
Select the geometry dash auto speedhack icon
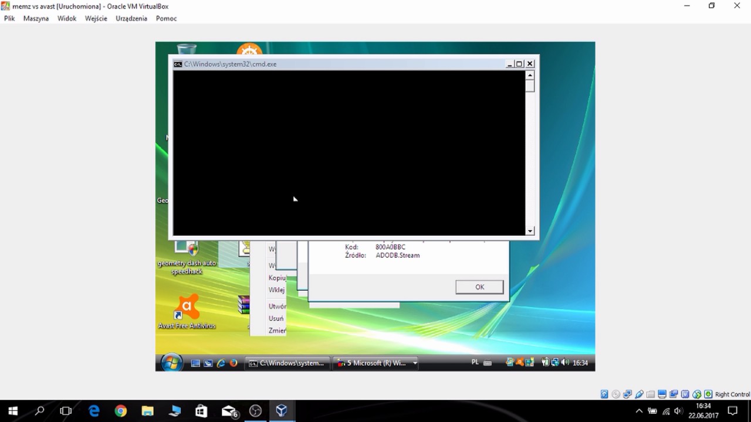coord(187,258)
